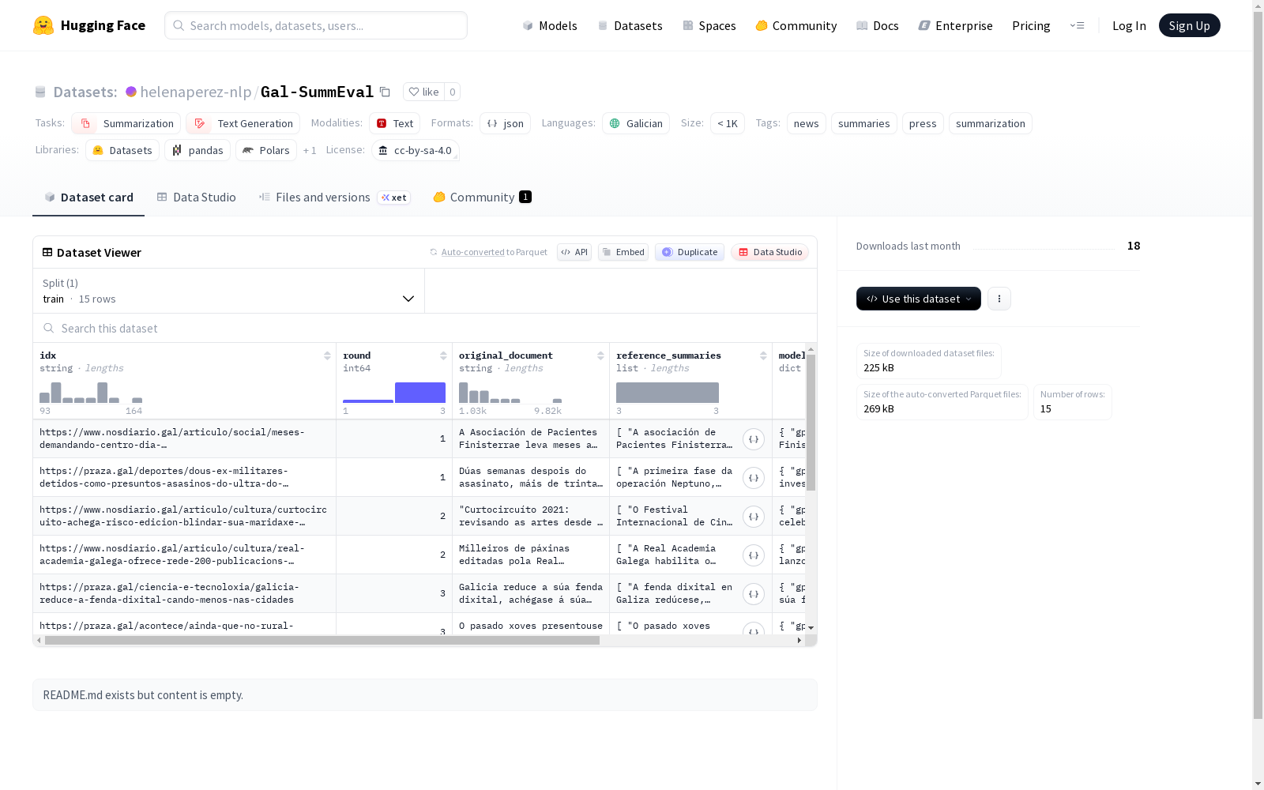Select the press tag
This screenshot has height=790, width=1264.
(x=923, y=123)
